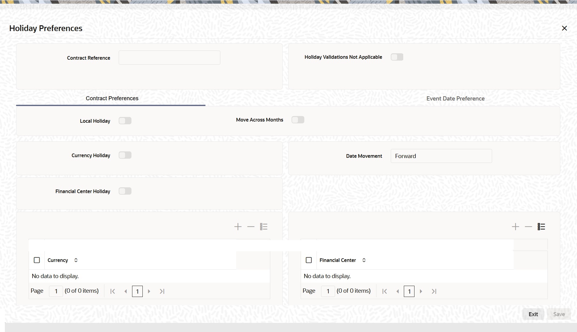This screenshot has height=332, width=577.
Task: Click the Exit button
Action: click(533, 314)
